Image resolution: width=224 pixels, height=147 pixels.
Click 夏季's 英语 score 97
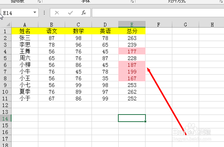[105, 92]
